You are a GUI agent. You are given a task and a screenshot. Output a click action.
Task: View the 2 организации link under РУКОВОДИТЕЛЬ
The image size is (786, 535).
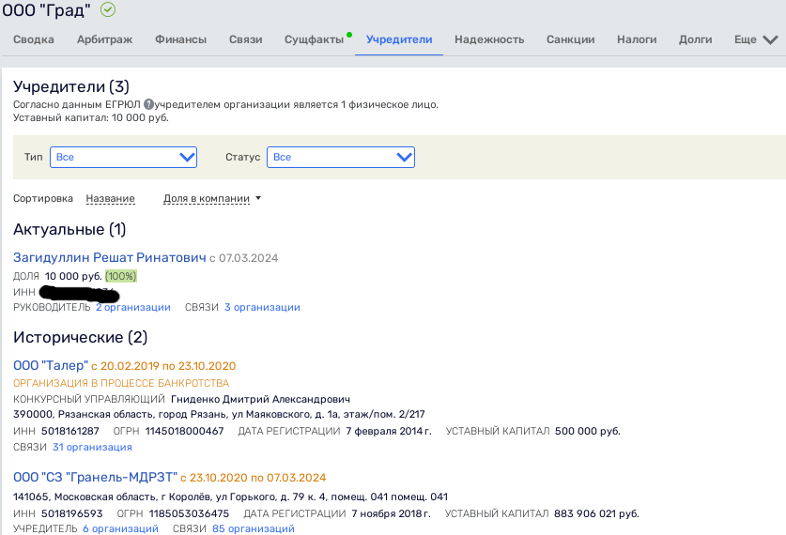[133, 307]
